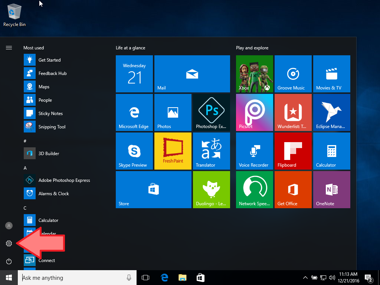The image size is (380, 285).
Task: Launch Sticky Notes
Action: point(64,113)
